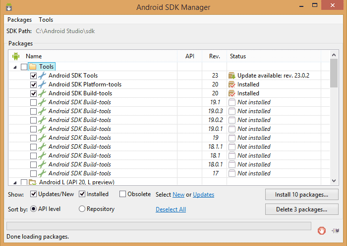Click Installed status icon for Build-tools 20

232,93
